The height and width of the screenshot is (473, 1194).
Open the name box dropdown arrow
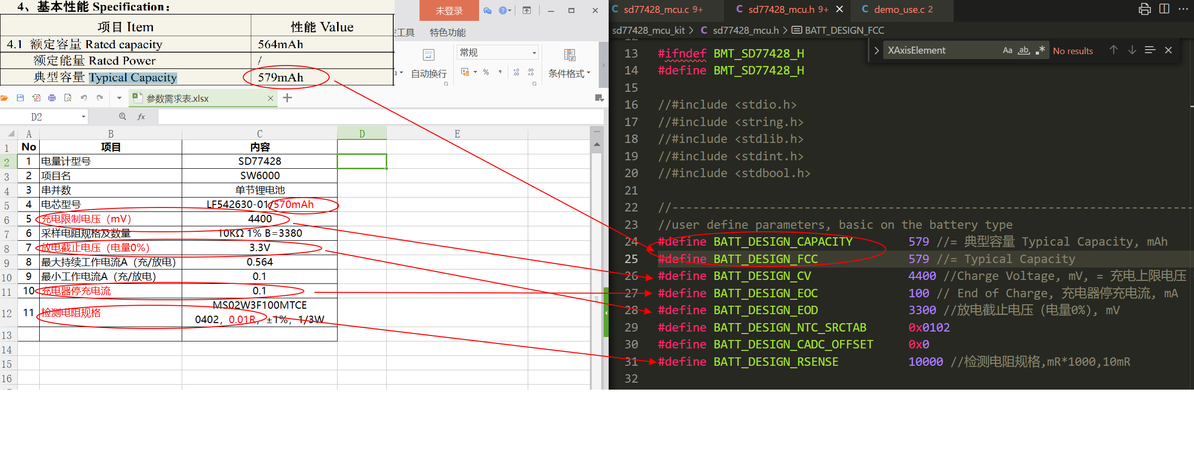pos(83,117)
